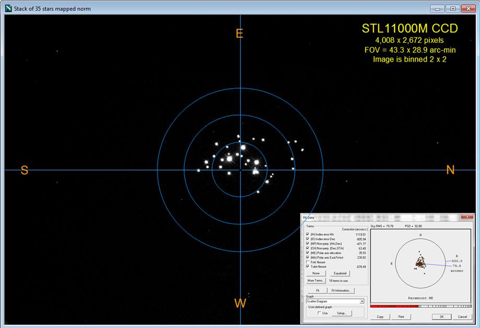Uncheck the Polar axis elevation term
This screenshot has width=480, height=328.
(x=308, y=253)
